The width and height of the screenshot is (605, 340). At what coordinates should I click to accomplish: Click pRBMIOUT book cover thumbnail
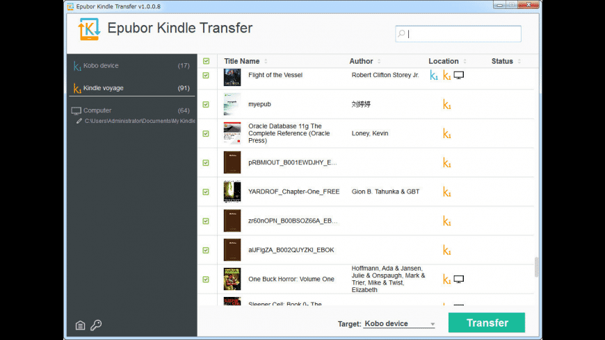232,162
